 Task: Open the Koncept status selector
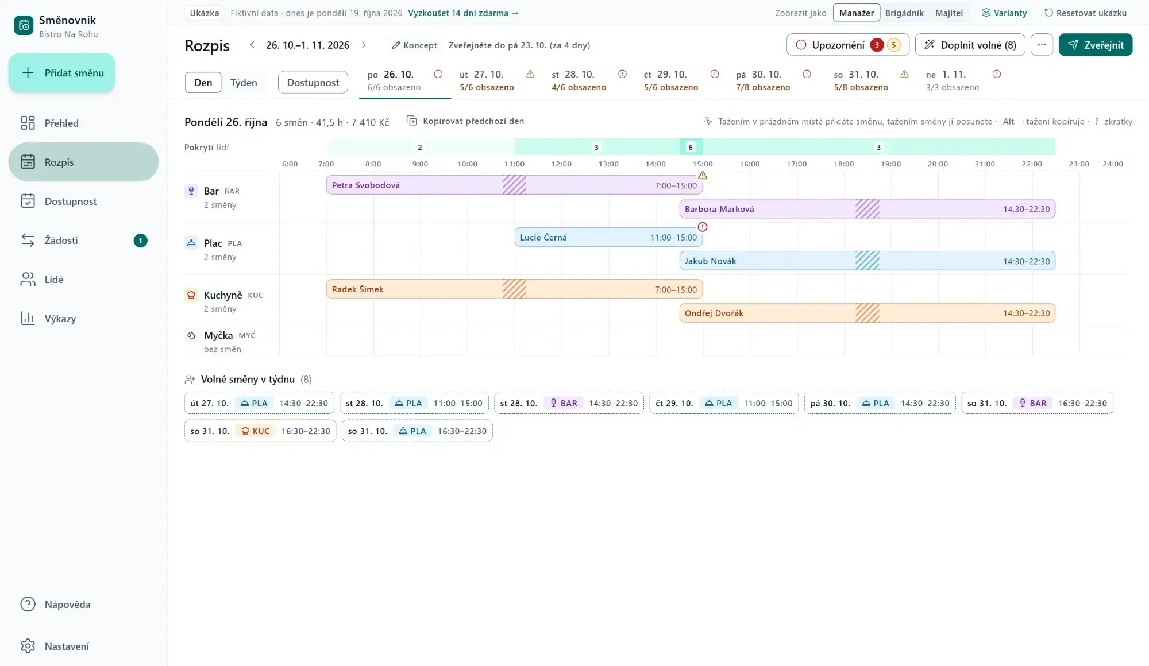[x=414, y=45]
